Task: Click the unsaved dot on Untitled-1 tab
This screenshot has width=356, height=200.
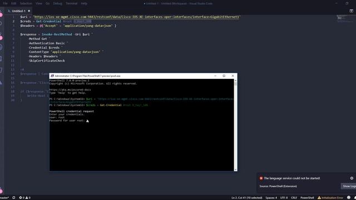Action: point(29,11)
